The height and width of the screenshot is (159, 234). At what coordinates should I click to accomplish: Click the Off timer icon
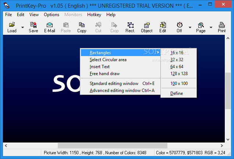point(180,25)
